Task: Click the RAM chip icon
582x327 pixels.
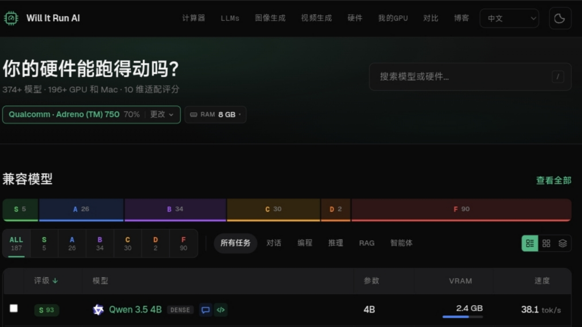Action: (x=194, y=115)
